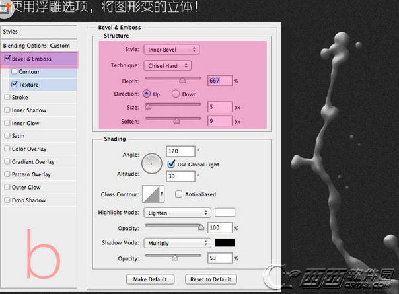This screenshot has height=294, width=399.
Task: Enable the Color Overlay checkbox
Action: [7, 149]
